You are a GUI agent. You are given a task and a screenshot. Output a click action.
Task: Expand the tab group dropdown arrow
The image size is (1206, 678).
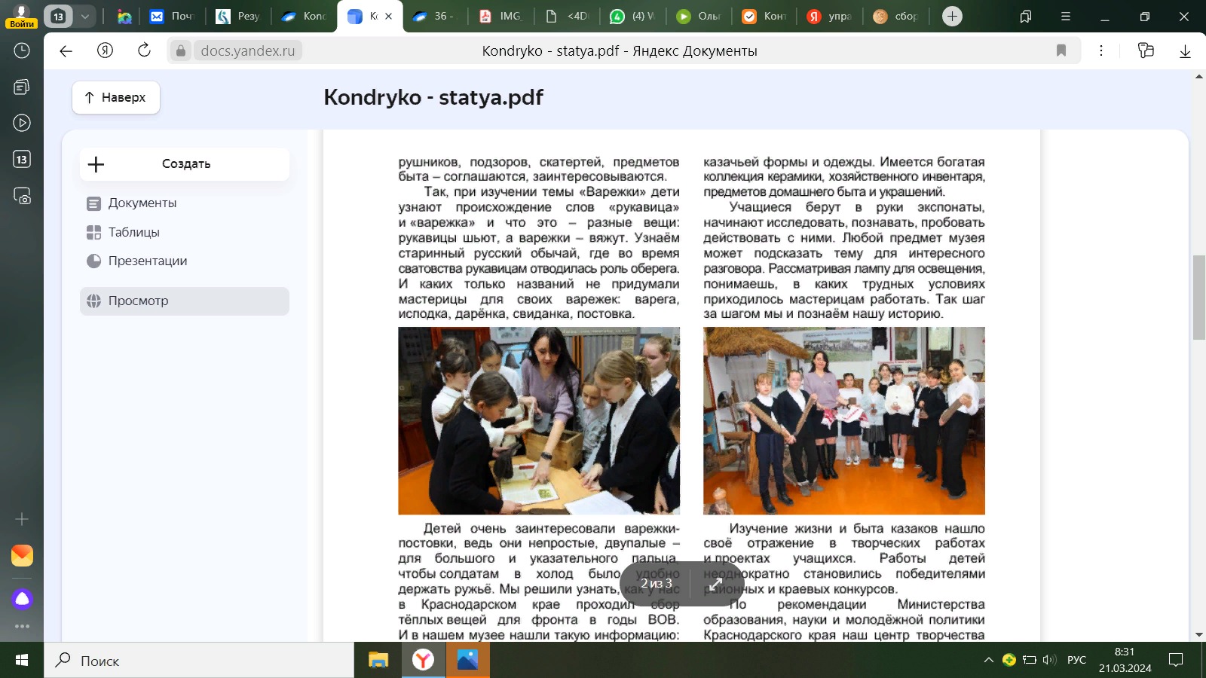click(84, 16)
